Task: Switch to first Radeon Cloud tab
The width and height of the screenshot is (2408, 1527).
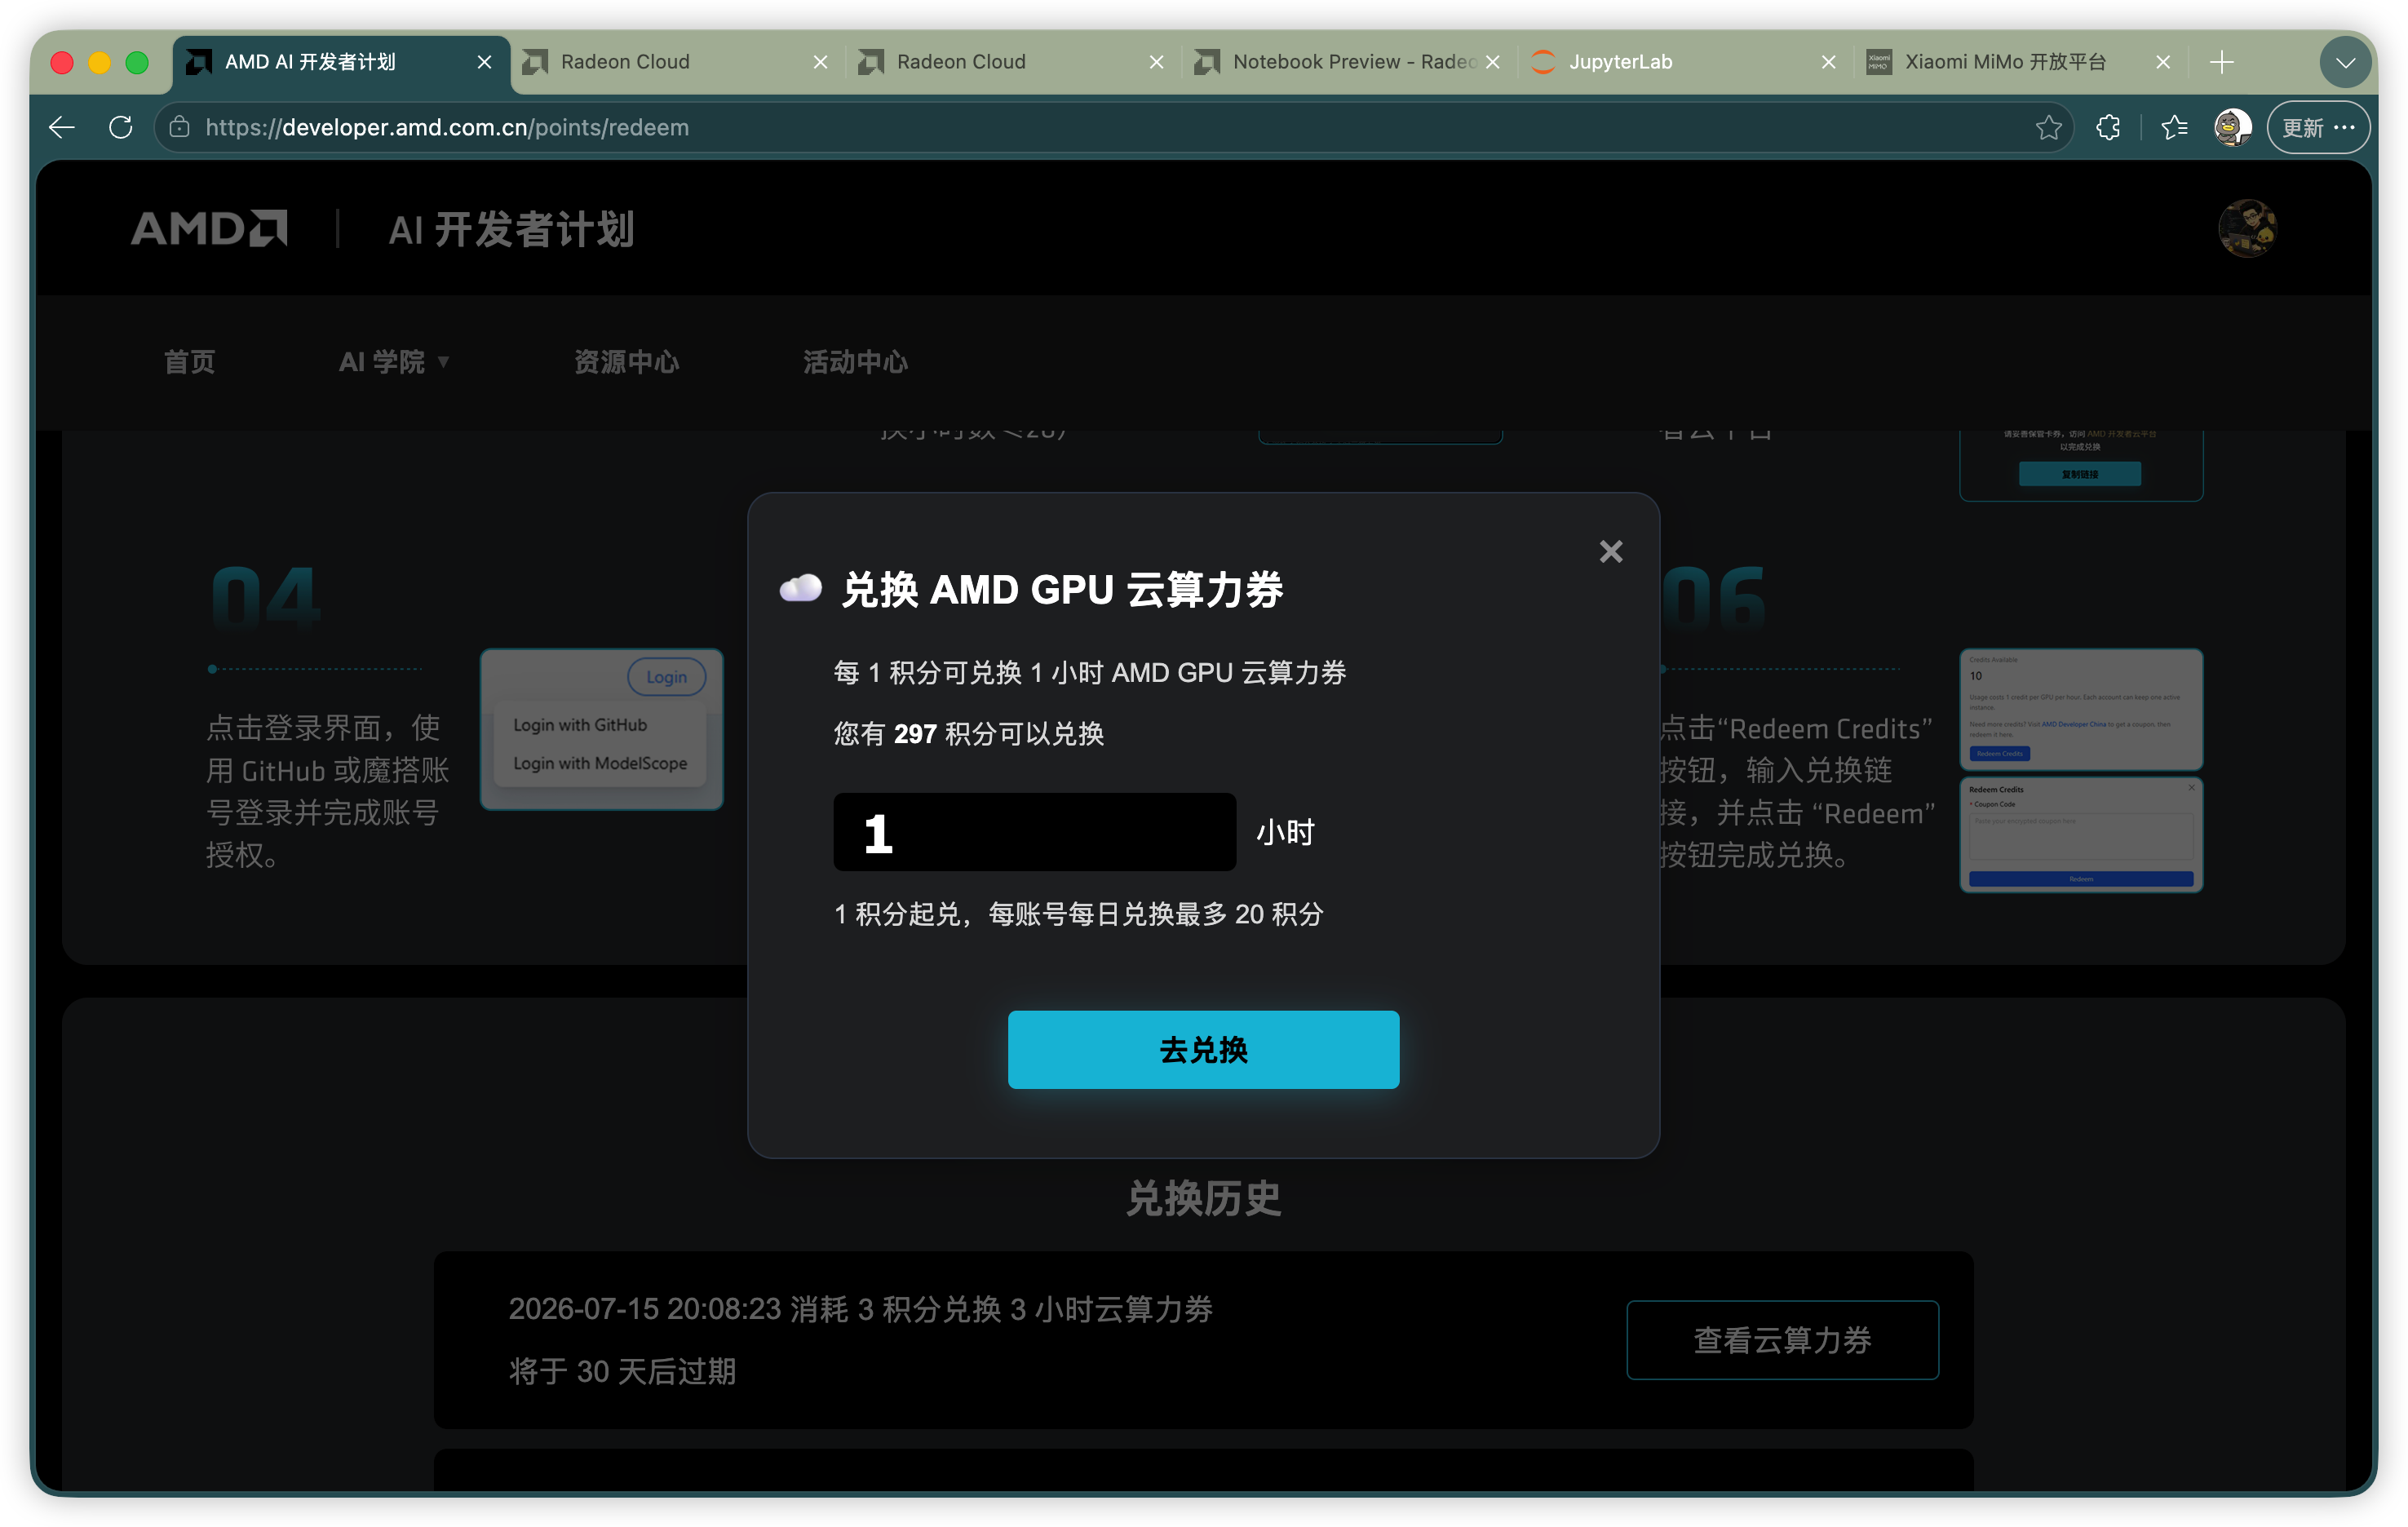Action: point(677,62)
